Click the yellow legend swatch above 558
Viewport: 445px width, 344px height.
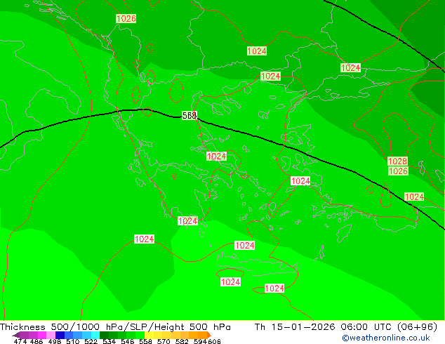(149, 335)
